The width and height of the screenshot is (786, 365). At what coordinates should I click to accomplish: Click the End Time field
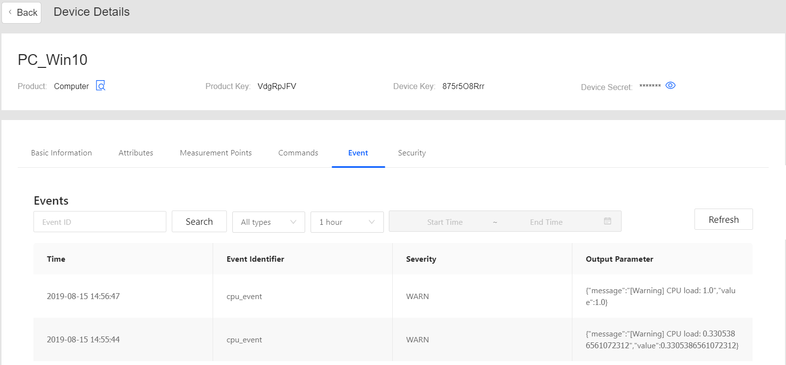tap(546, 222)
